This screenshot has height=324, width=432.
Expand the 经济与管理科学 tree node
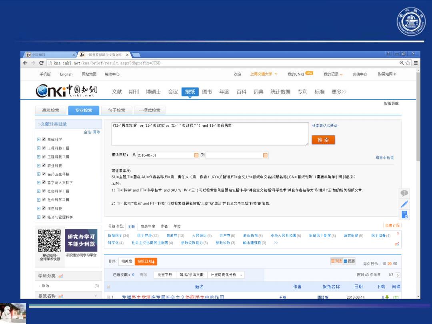point(38,217)
